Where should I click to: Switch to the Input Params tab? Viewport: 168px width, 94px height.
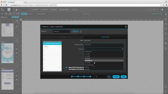[63, 37]
